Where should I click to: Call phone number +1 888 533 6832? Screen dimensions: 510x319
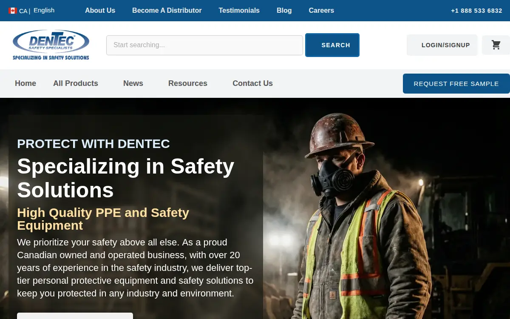pyautogui.click(x=476, y=11)
